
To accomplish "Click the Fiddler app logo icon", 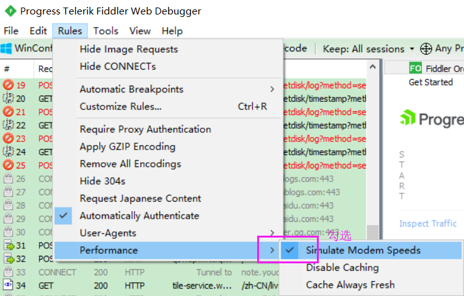I will point(11,11).
